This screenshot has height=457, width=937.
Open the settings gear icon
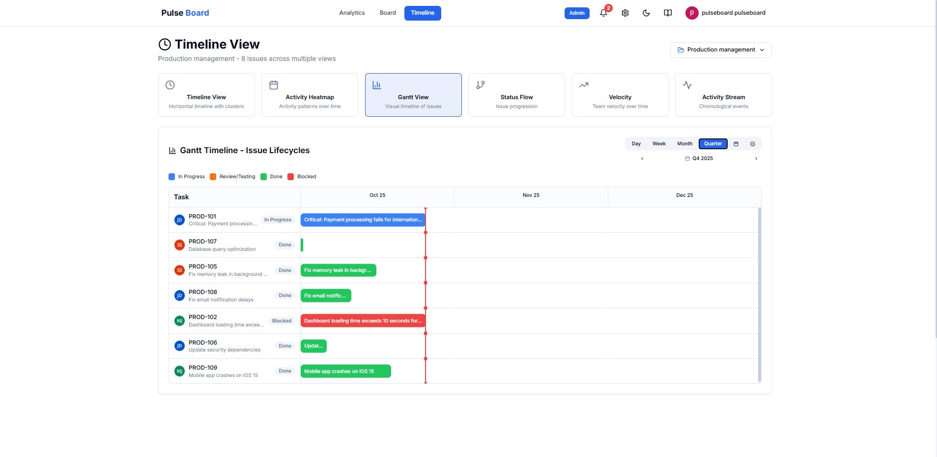point(625,13)
